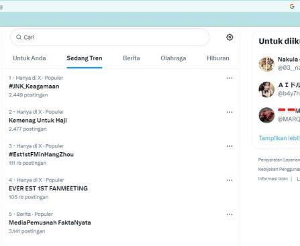300x246 pixels.
Task: Open trend Kemenag Untuk Haji
Action: point(38,121)
